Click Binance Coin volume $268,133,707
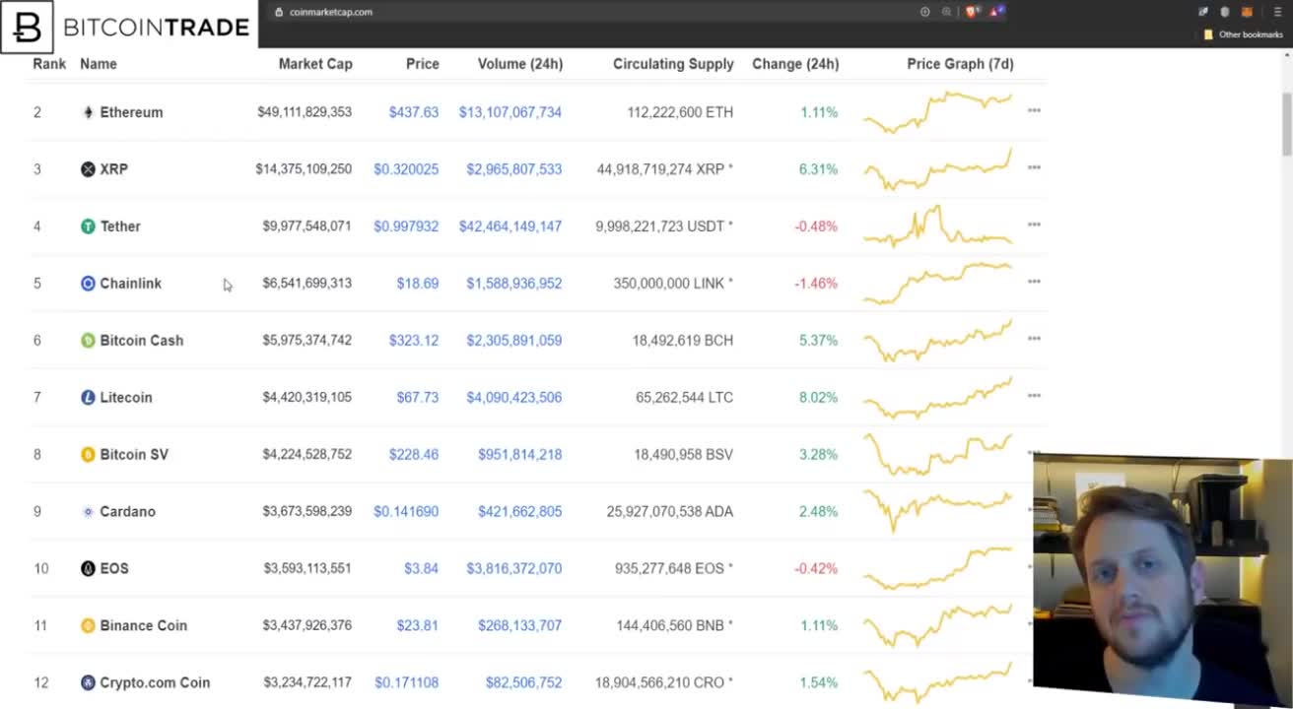Screen dimensions: 1293x709 tap(520, 626)
